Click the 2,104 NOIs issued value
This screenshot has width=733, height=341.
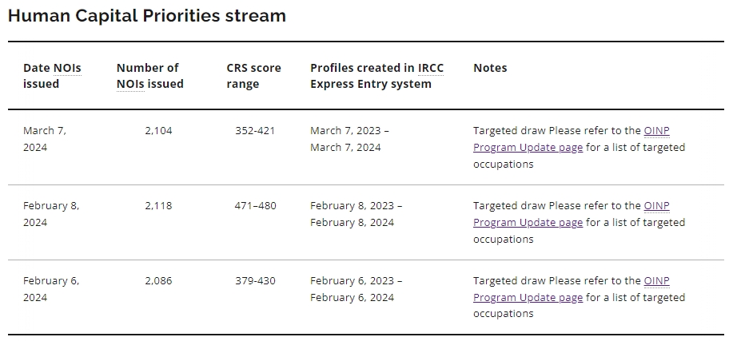pos(158,130)
